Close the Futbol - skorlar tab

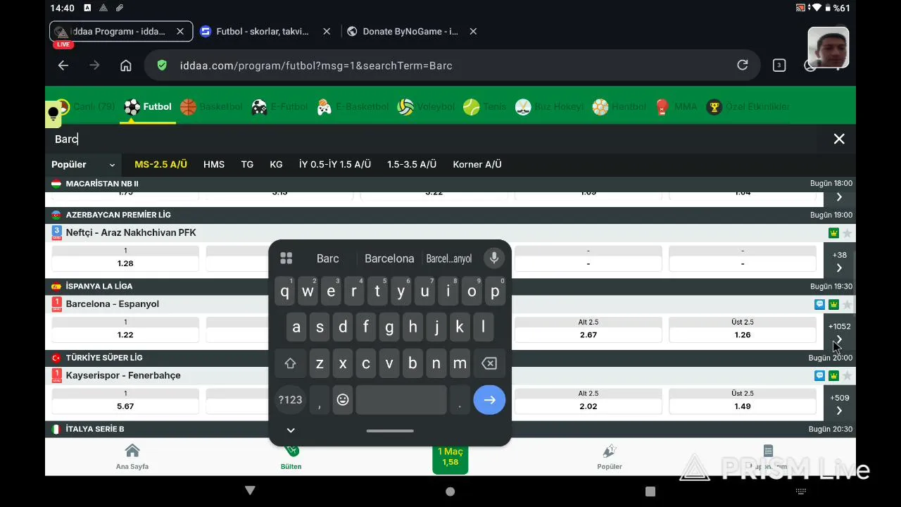point(327,31)
